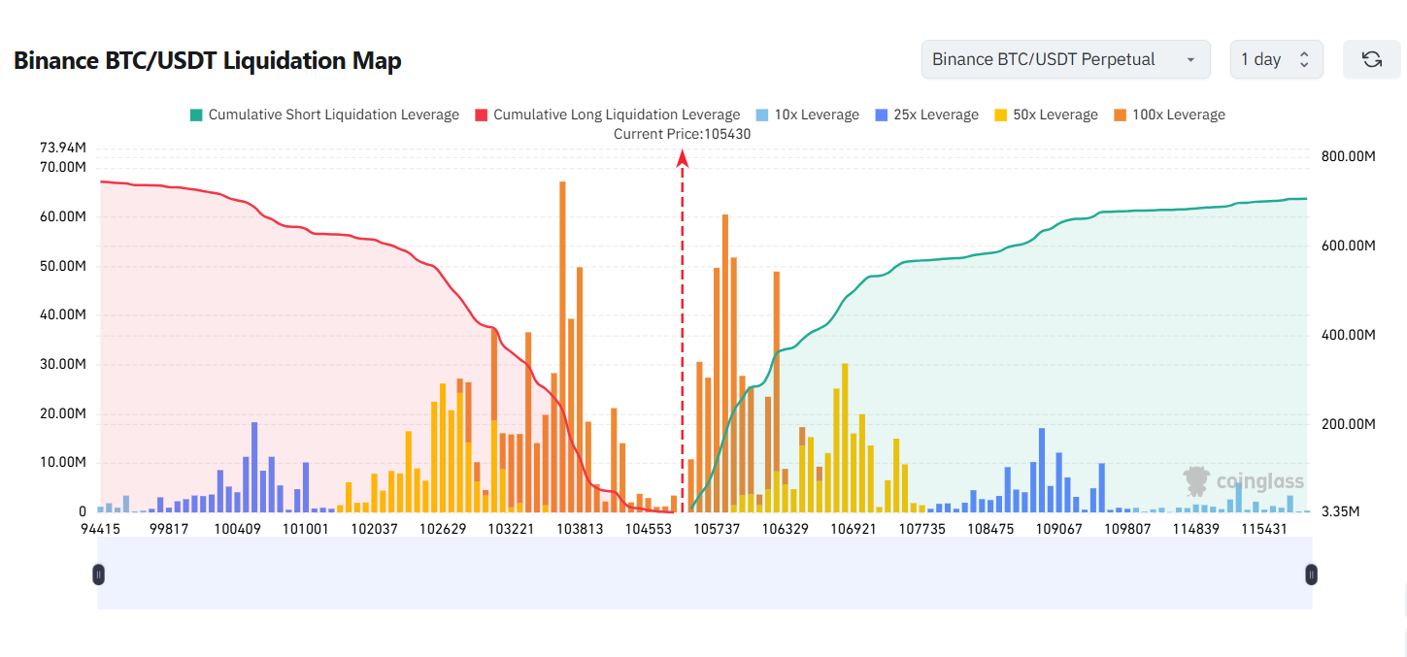
Task: Click the green swatch in the legend
Action: pos(196,115)
